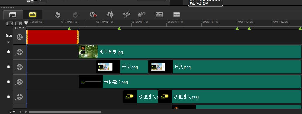The width and height of the screenshot is (302, 114).
Task: Click chapter marker near 00:00:02:00
Action: [x=69, y=28]
